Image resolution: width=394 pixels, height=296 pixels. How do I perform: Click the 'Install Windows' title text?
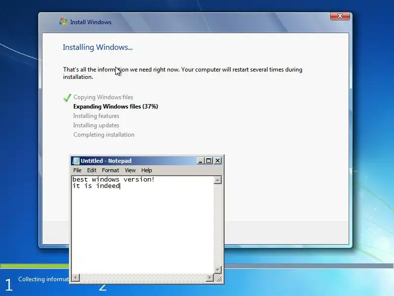pos(91,22)
